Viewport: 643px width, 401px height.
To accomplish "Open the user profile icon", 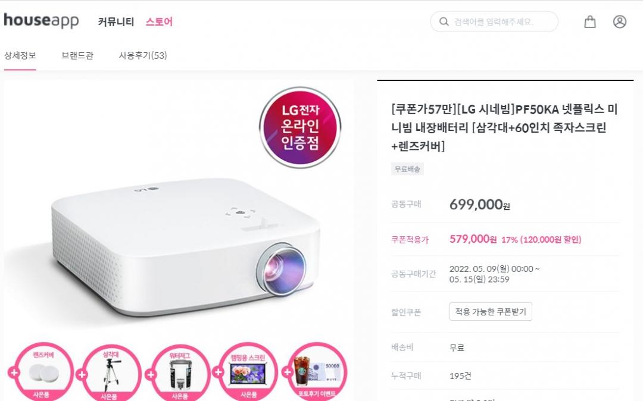I will 620,21.
